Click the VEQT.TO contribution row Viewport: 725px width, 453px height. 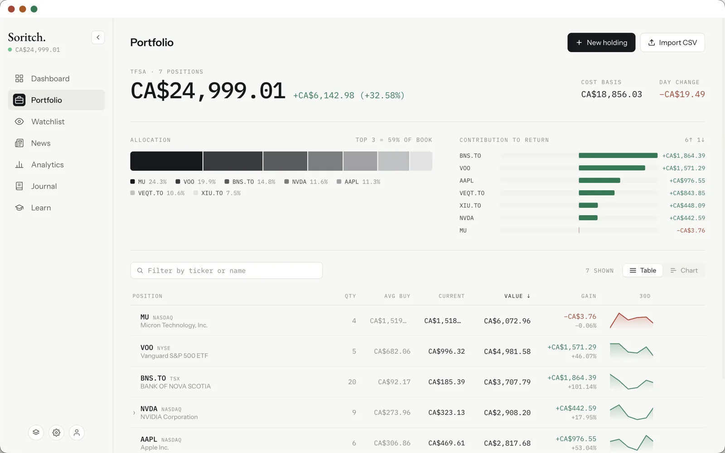tap(582, 193)
